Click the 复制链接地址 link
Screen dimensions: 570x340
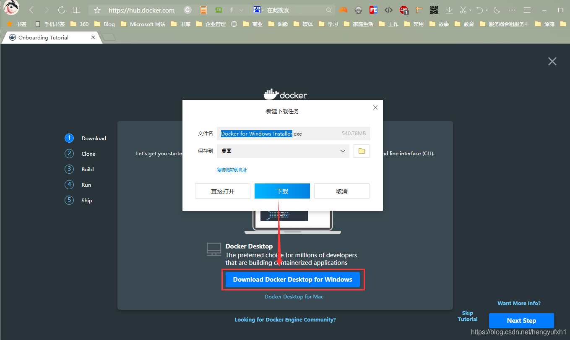point(232,170)
